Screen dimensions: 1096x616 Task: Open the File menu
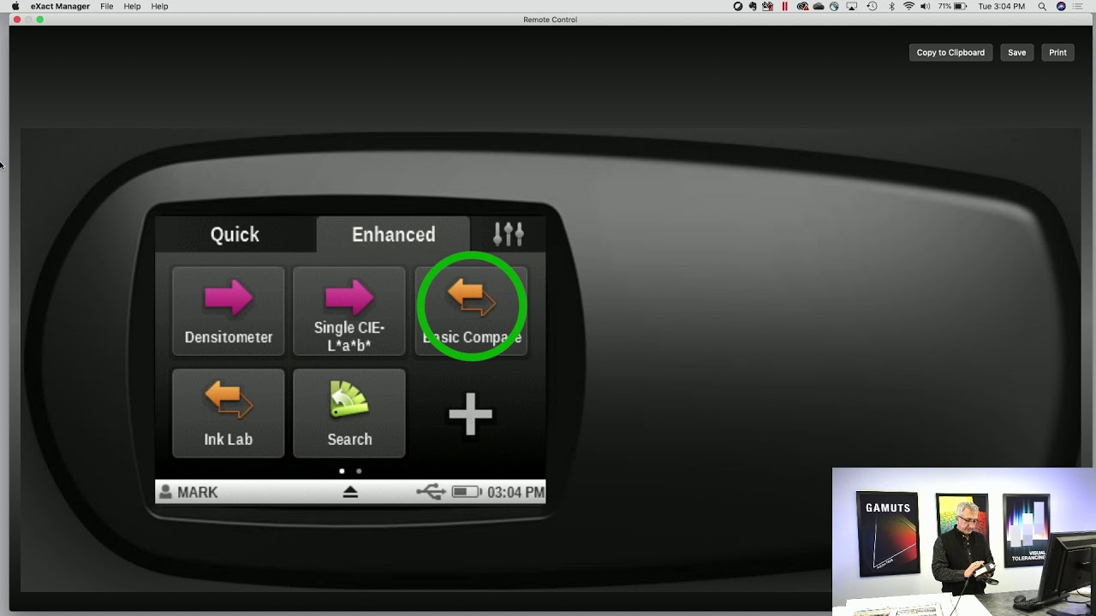pos(106,6)
